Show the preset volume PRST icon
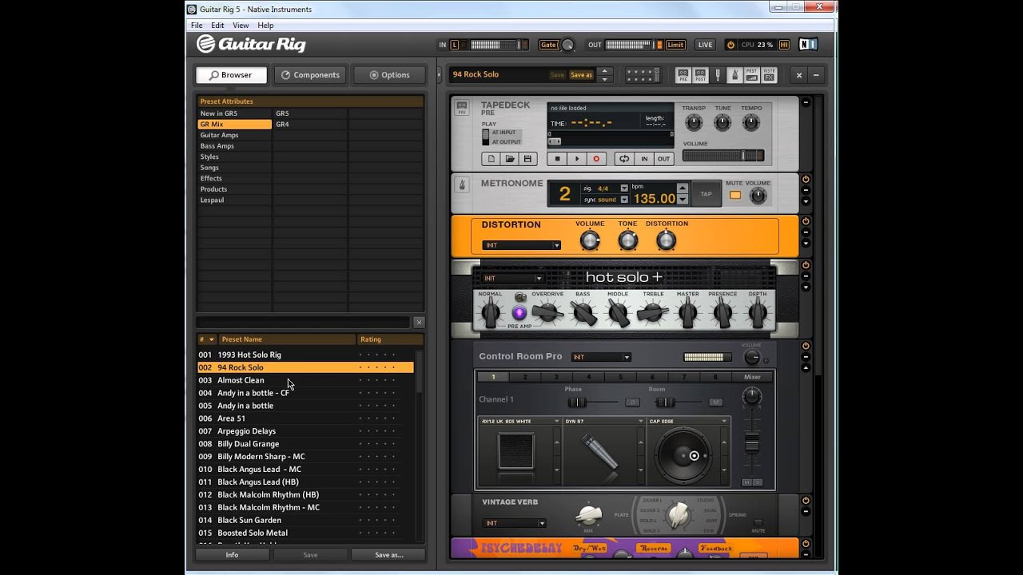The height and width of the screenshot is (575, 1023). [x=751, y=75]
